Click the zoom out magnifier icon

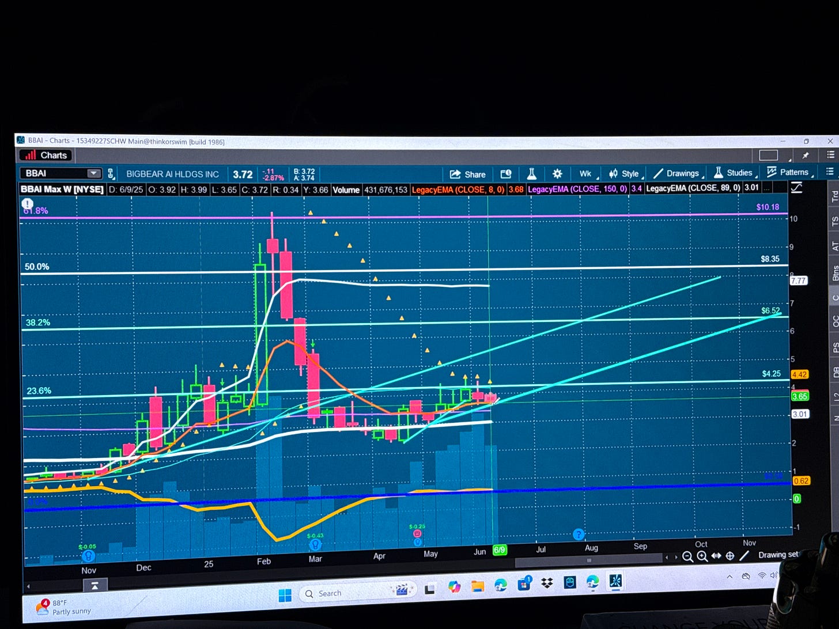pyautogui.click(x=687, y=556)
